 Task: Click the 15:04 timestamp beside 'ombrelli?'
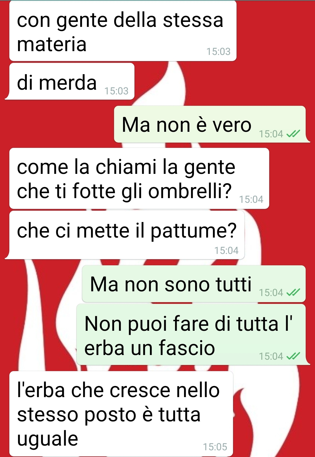coord(251,199)
